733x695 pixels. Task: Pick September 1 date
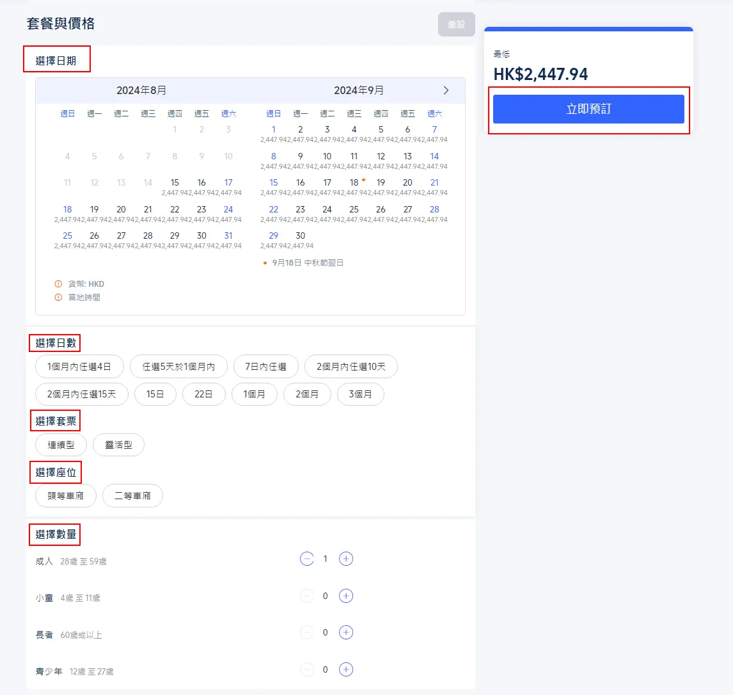point(274,134)
